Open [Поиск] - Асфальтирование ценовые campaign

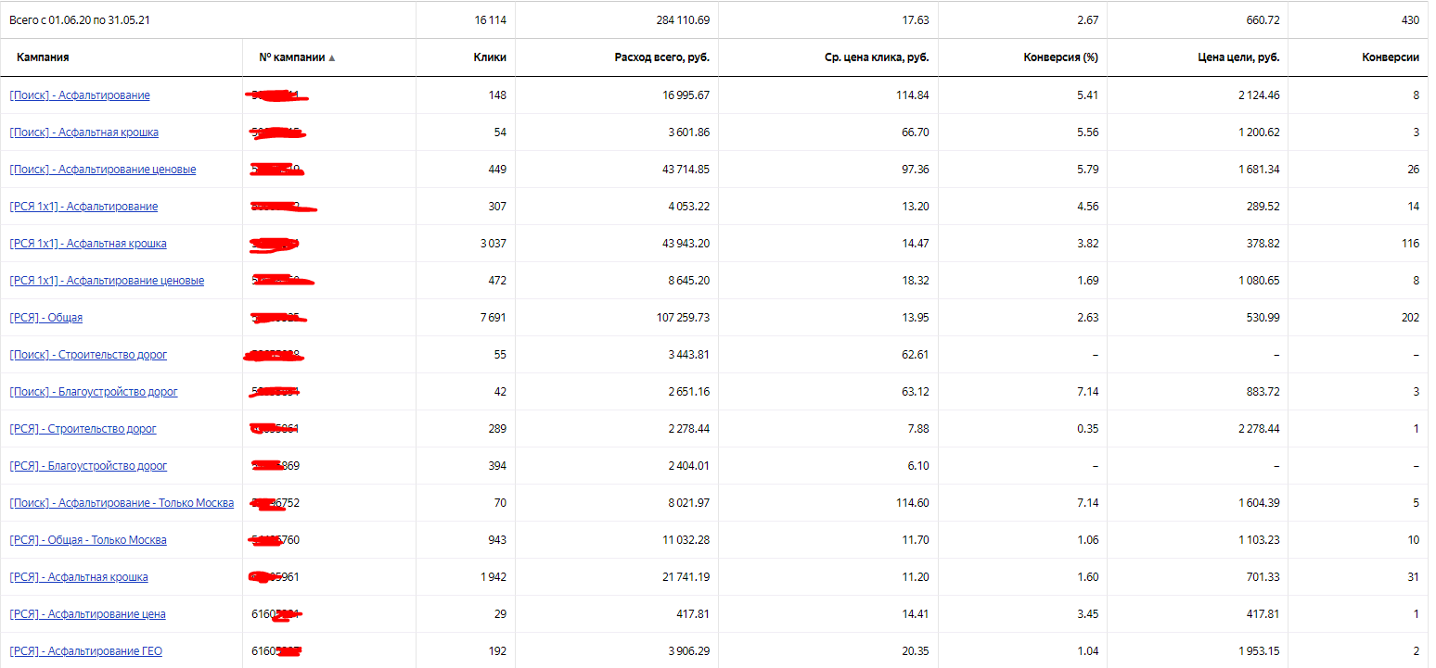[x=103, y=170]
